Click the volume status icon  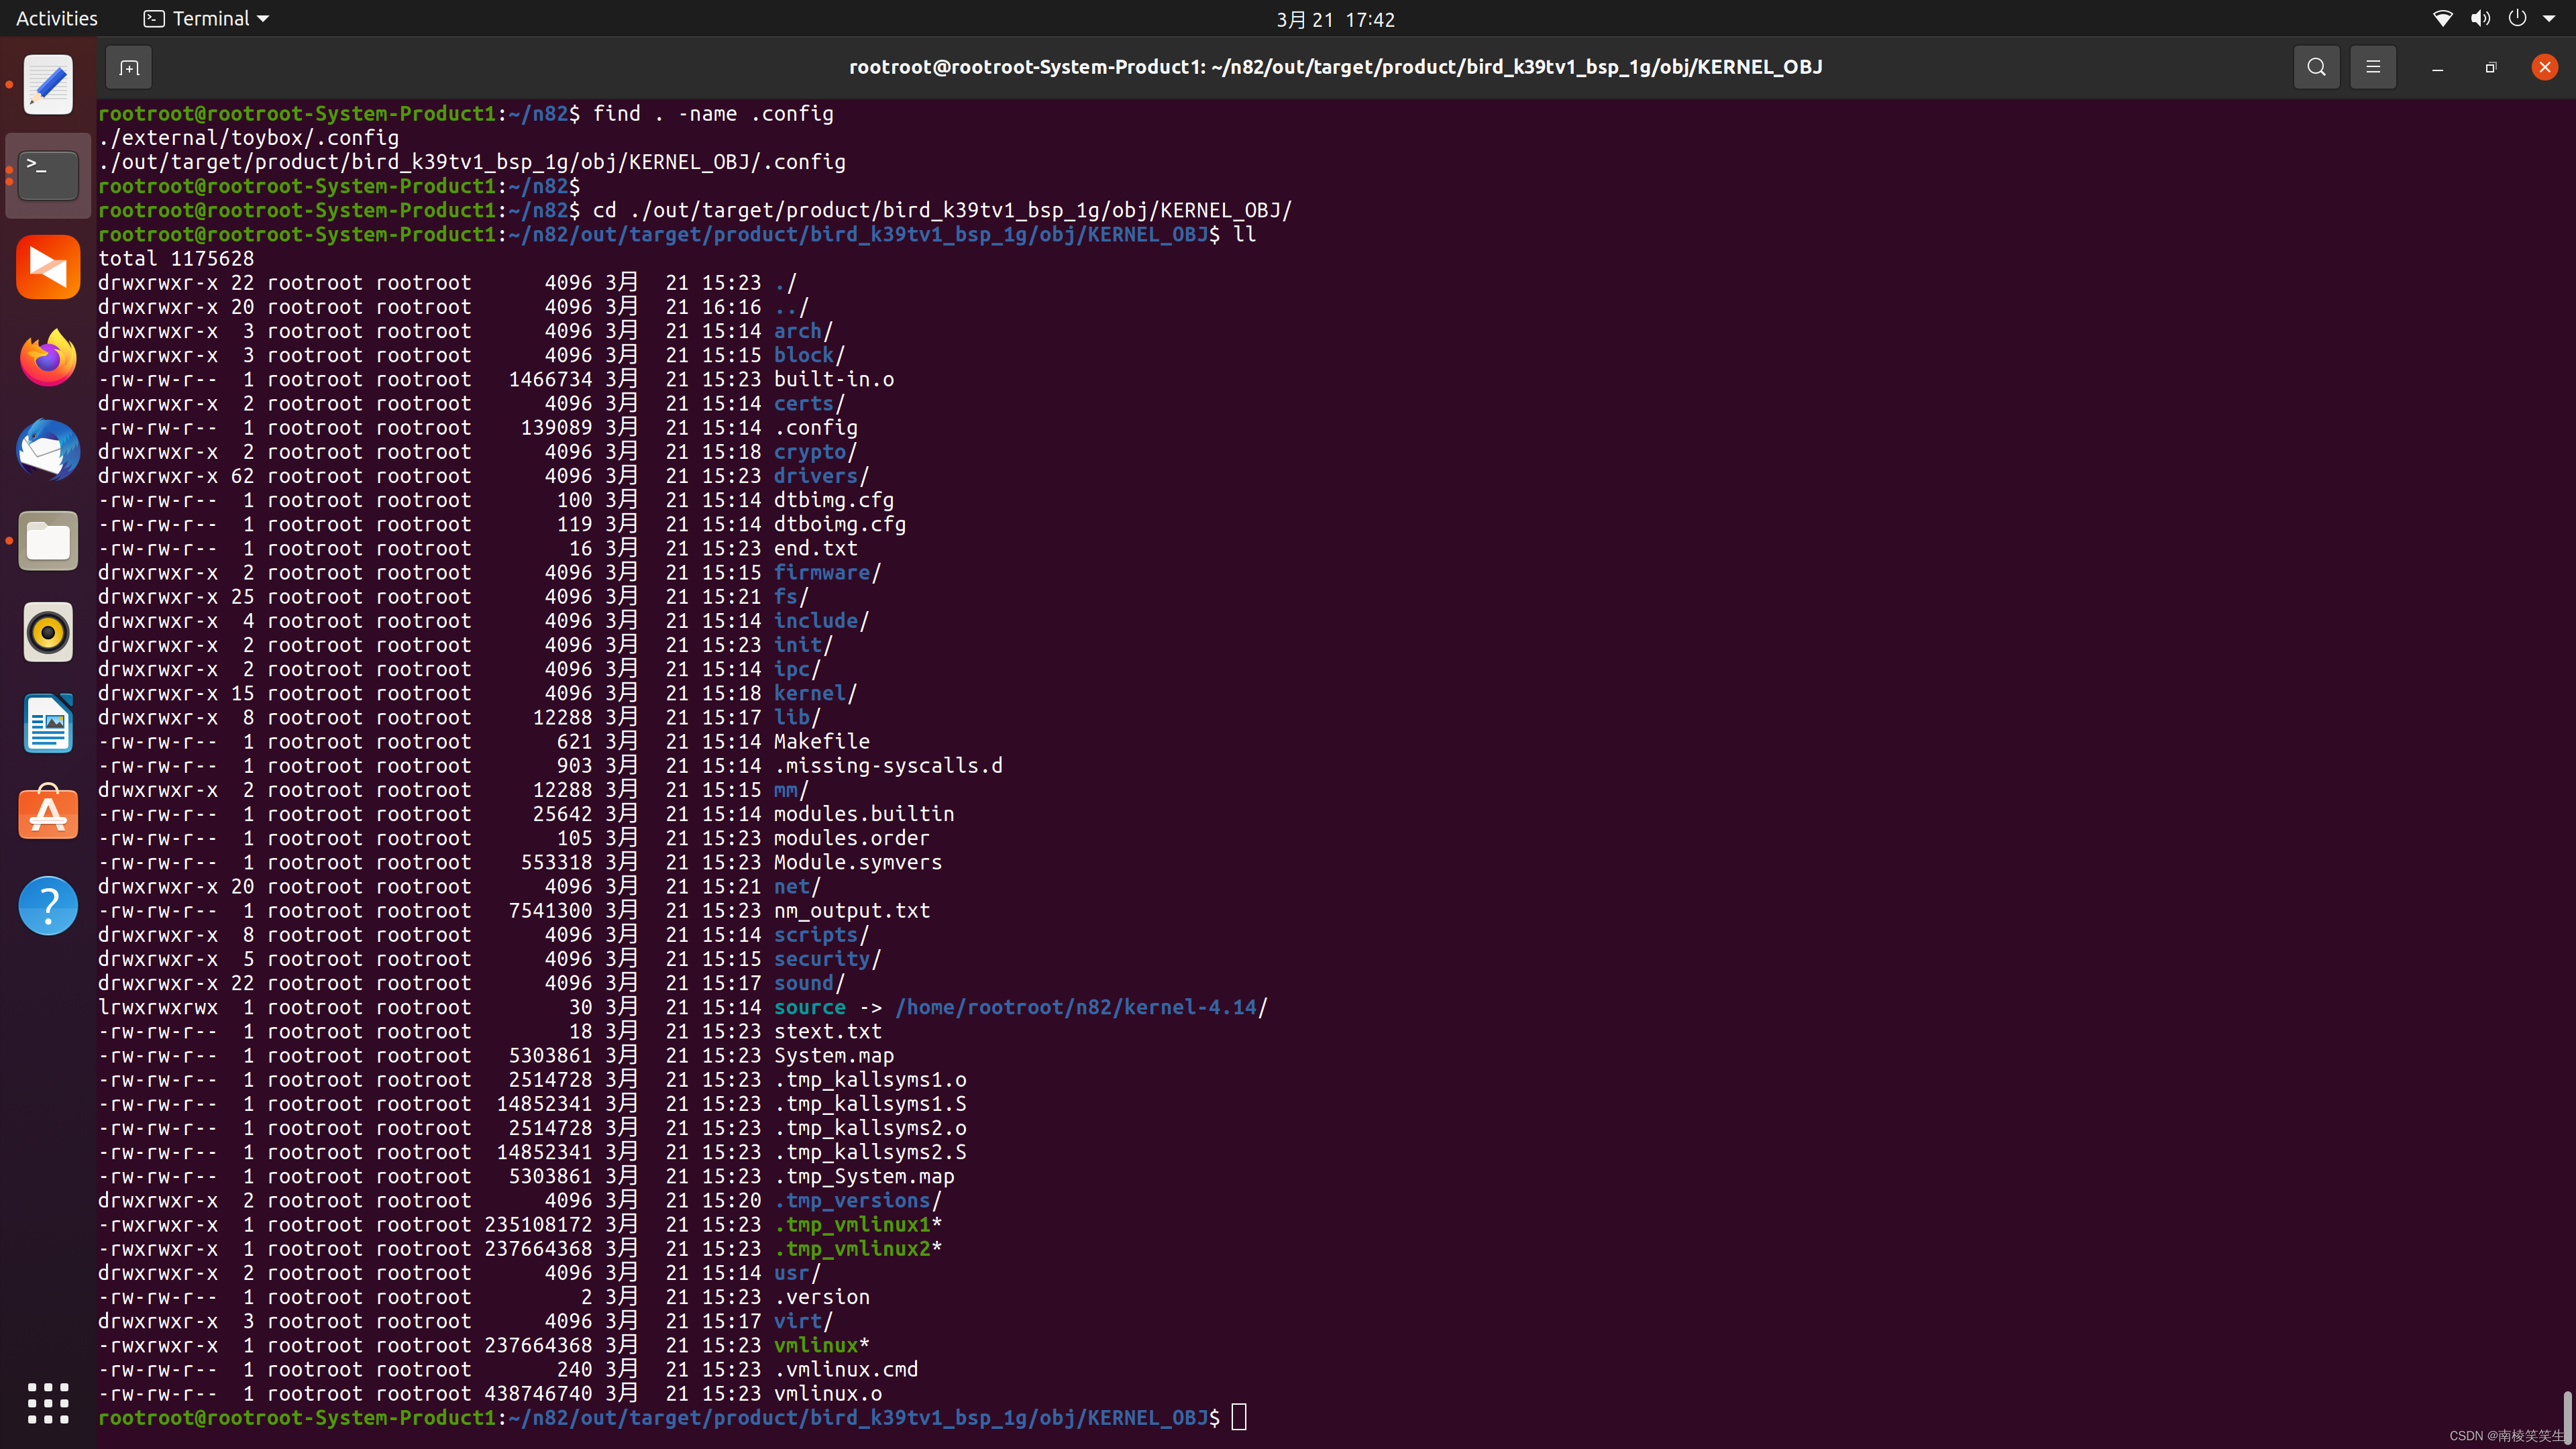2480,18
